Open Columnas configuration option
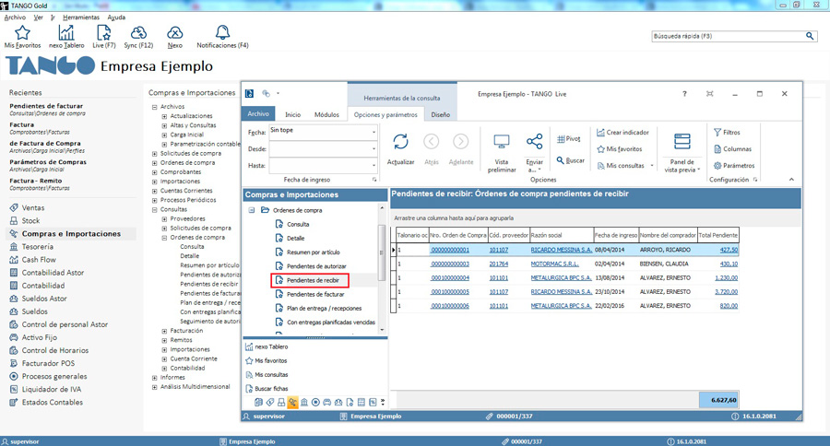This screenshot has height=446, width=830. 732,149
